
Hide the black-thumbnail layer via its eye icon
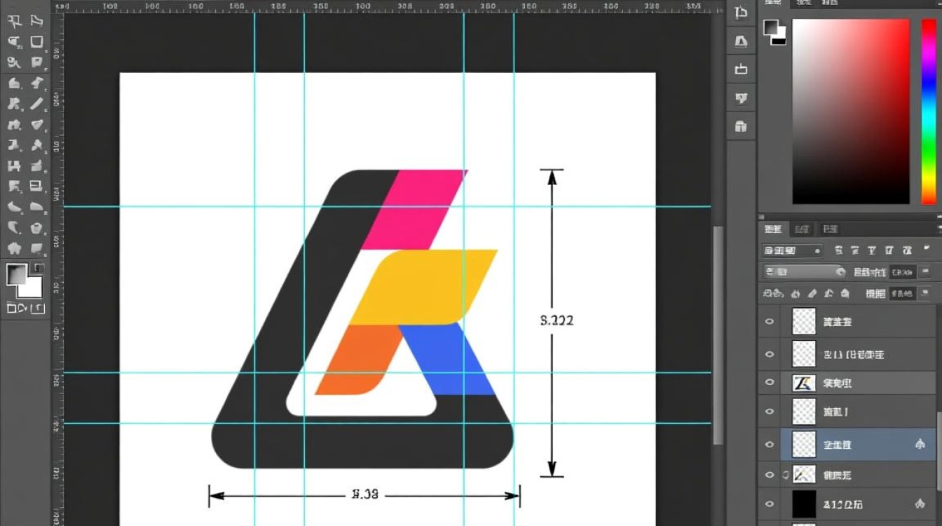[x=770, y=504]
